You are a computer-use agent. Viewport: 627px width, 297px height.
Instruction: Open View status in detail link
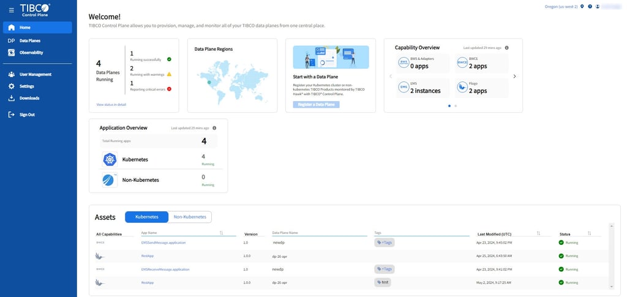tap(111, 104)
